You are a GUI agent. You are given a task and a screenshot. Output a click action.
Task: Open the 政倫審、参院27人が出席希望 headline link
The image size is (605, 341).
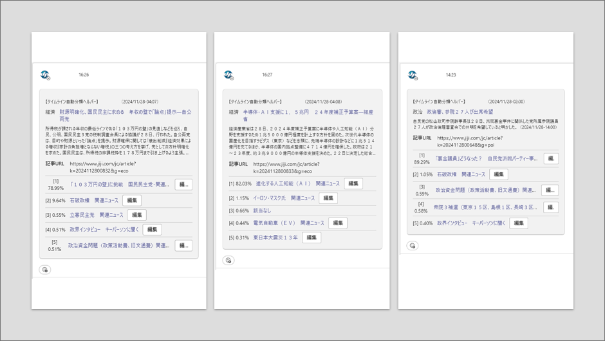[461, 111]
